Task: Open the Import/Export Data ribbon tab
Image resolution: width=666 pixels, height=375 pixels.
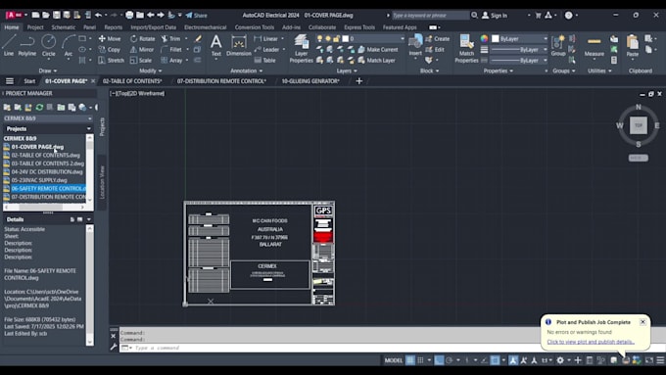Action: (154, 27)
